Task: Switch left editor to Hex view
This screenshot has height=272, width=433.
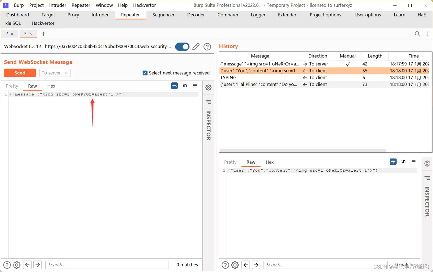Action: tap(51, 86)
